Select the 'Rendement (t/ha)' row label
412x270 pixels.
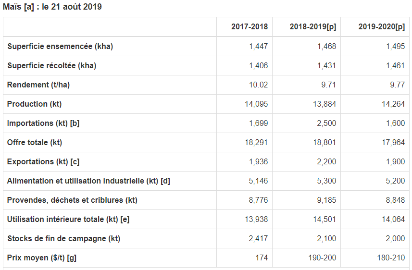[38, 85]
